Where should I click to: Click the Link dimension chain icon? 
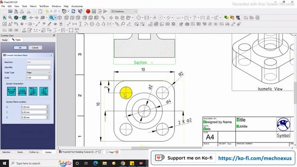tap(117, 24)
